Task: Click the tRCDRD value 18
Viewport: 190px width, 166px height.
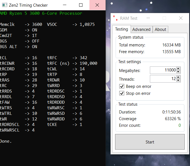Action: coord(35,69)
